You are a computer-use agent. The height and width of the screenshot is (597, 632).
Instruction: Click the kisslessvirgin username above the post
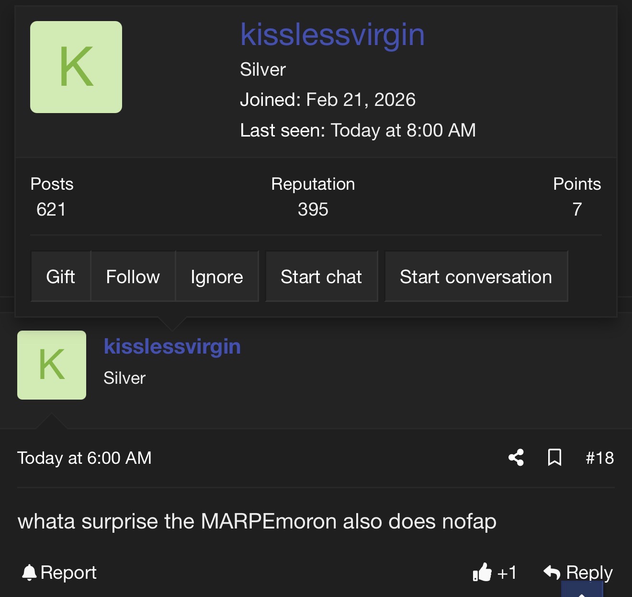(172, 346)
